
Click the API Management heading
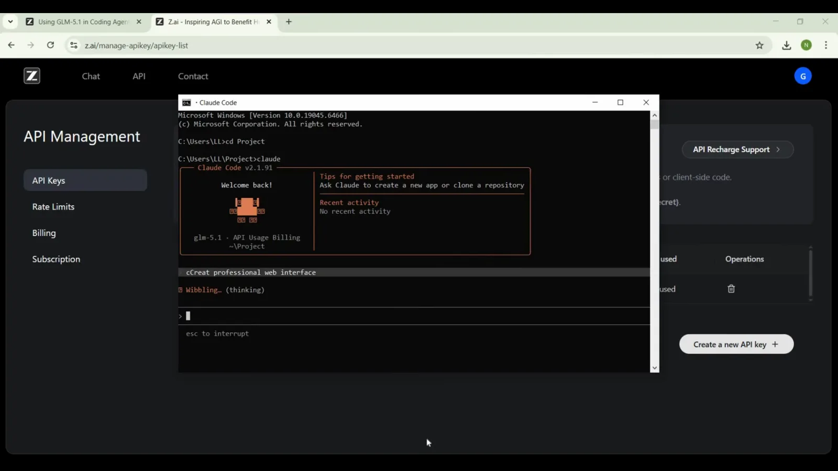pos(82,137)
